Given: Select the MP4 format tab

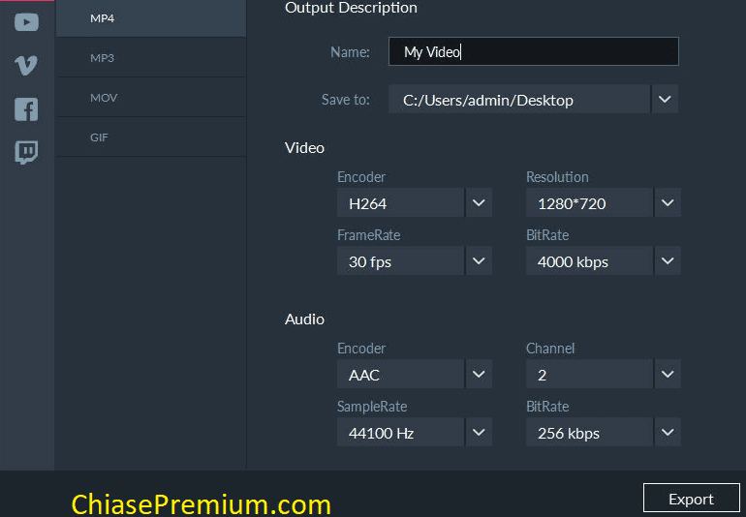Looking at the screenshot, I should (x=151, y=18).
